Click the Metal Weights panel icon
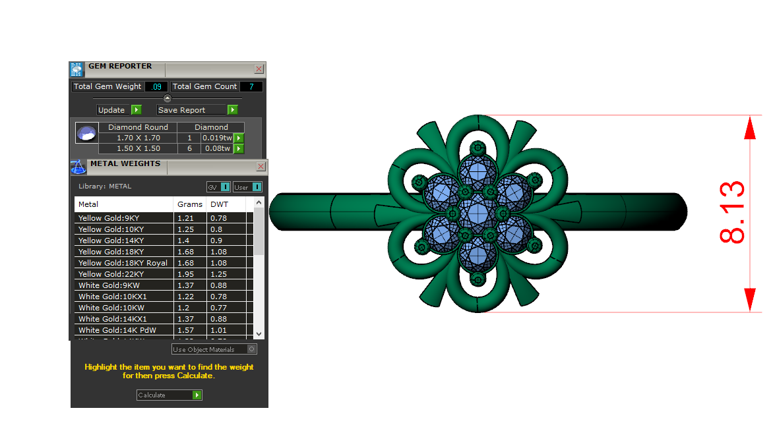This screenshot has height=429, width=773. [x=78, y=167]
